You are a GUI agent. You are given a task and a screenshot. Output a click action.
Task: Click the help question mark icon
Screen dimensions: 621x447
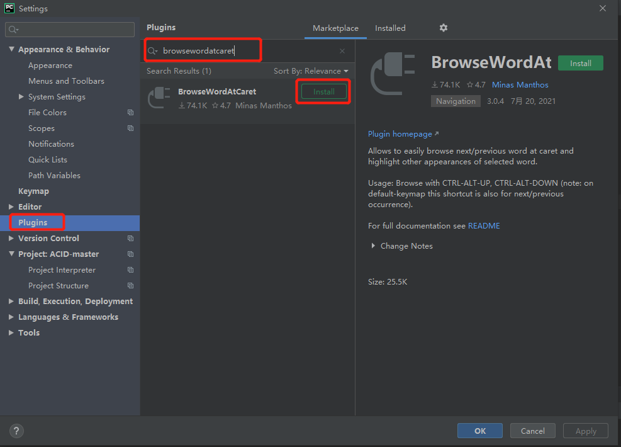click(x=16, y=431)
